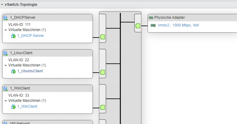Screen dimensions: 237x124
Task: Open the 1_WinClient virtual machine link
Action: 27,106
